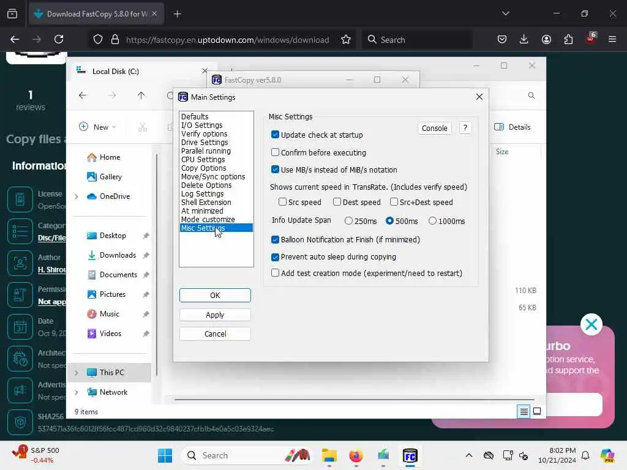The width and height of the screenshot is (627, 470).
Task: Apply the Main Settings changes
Action: coord(215,315)
